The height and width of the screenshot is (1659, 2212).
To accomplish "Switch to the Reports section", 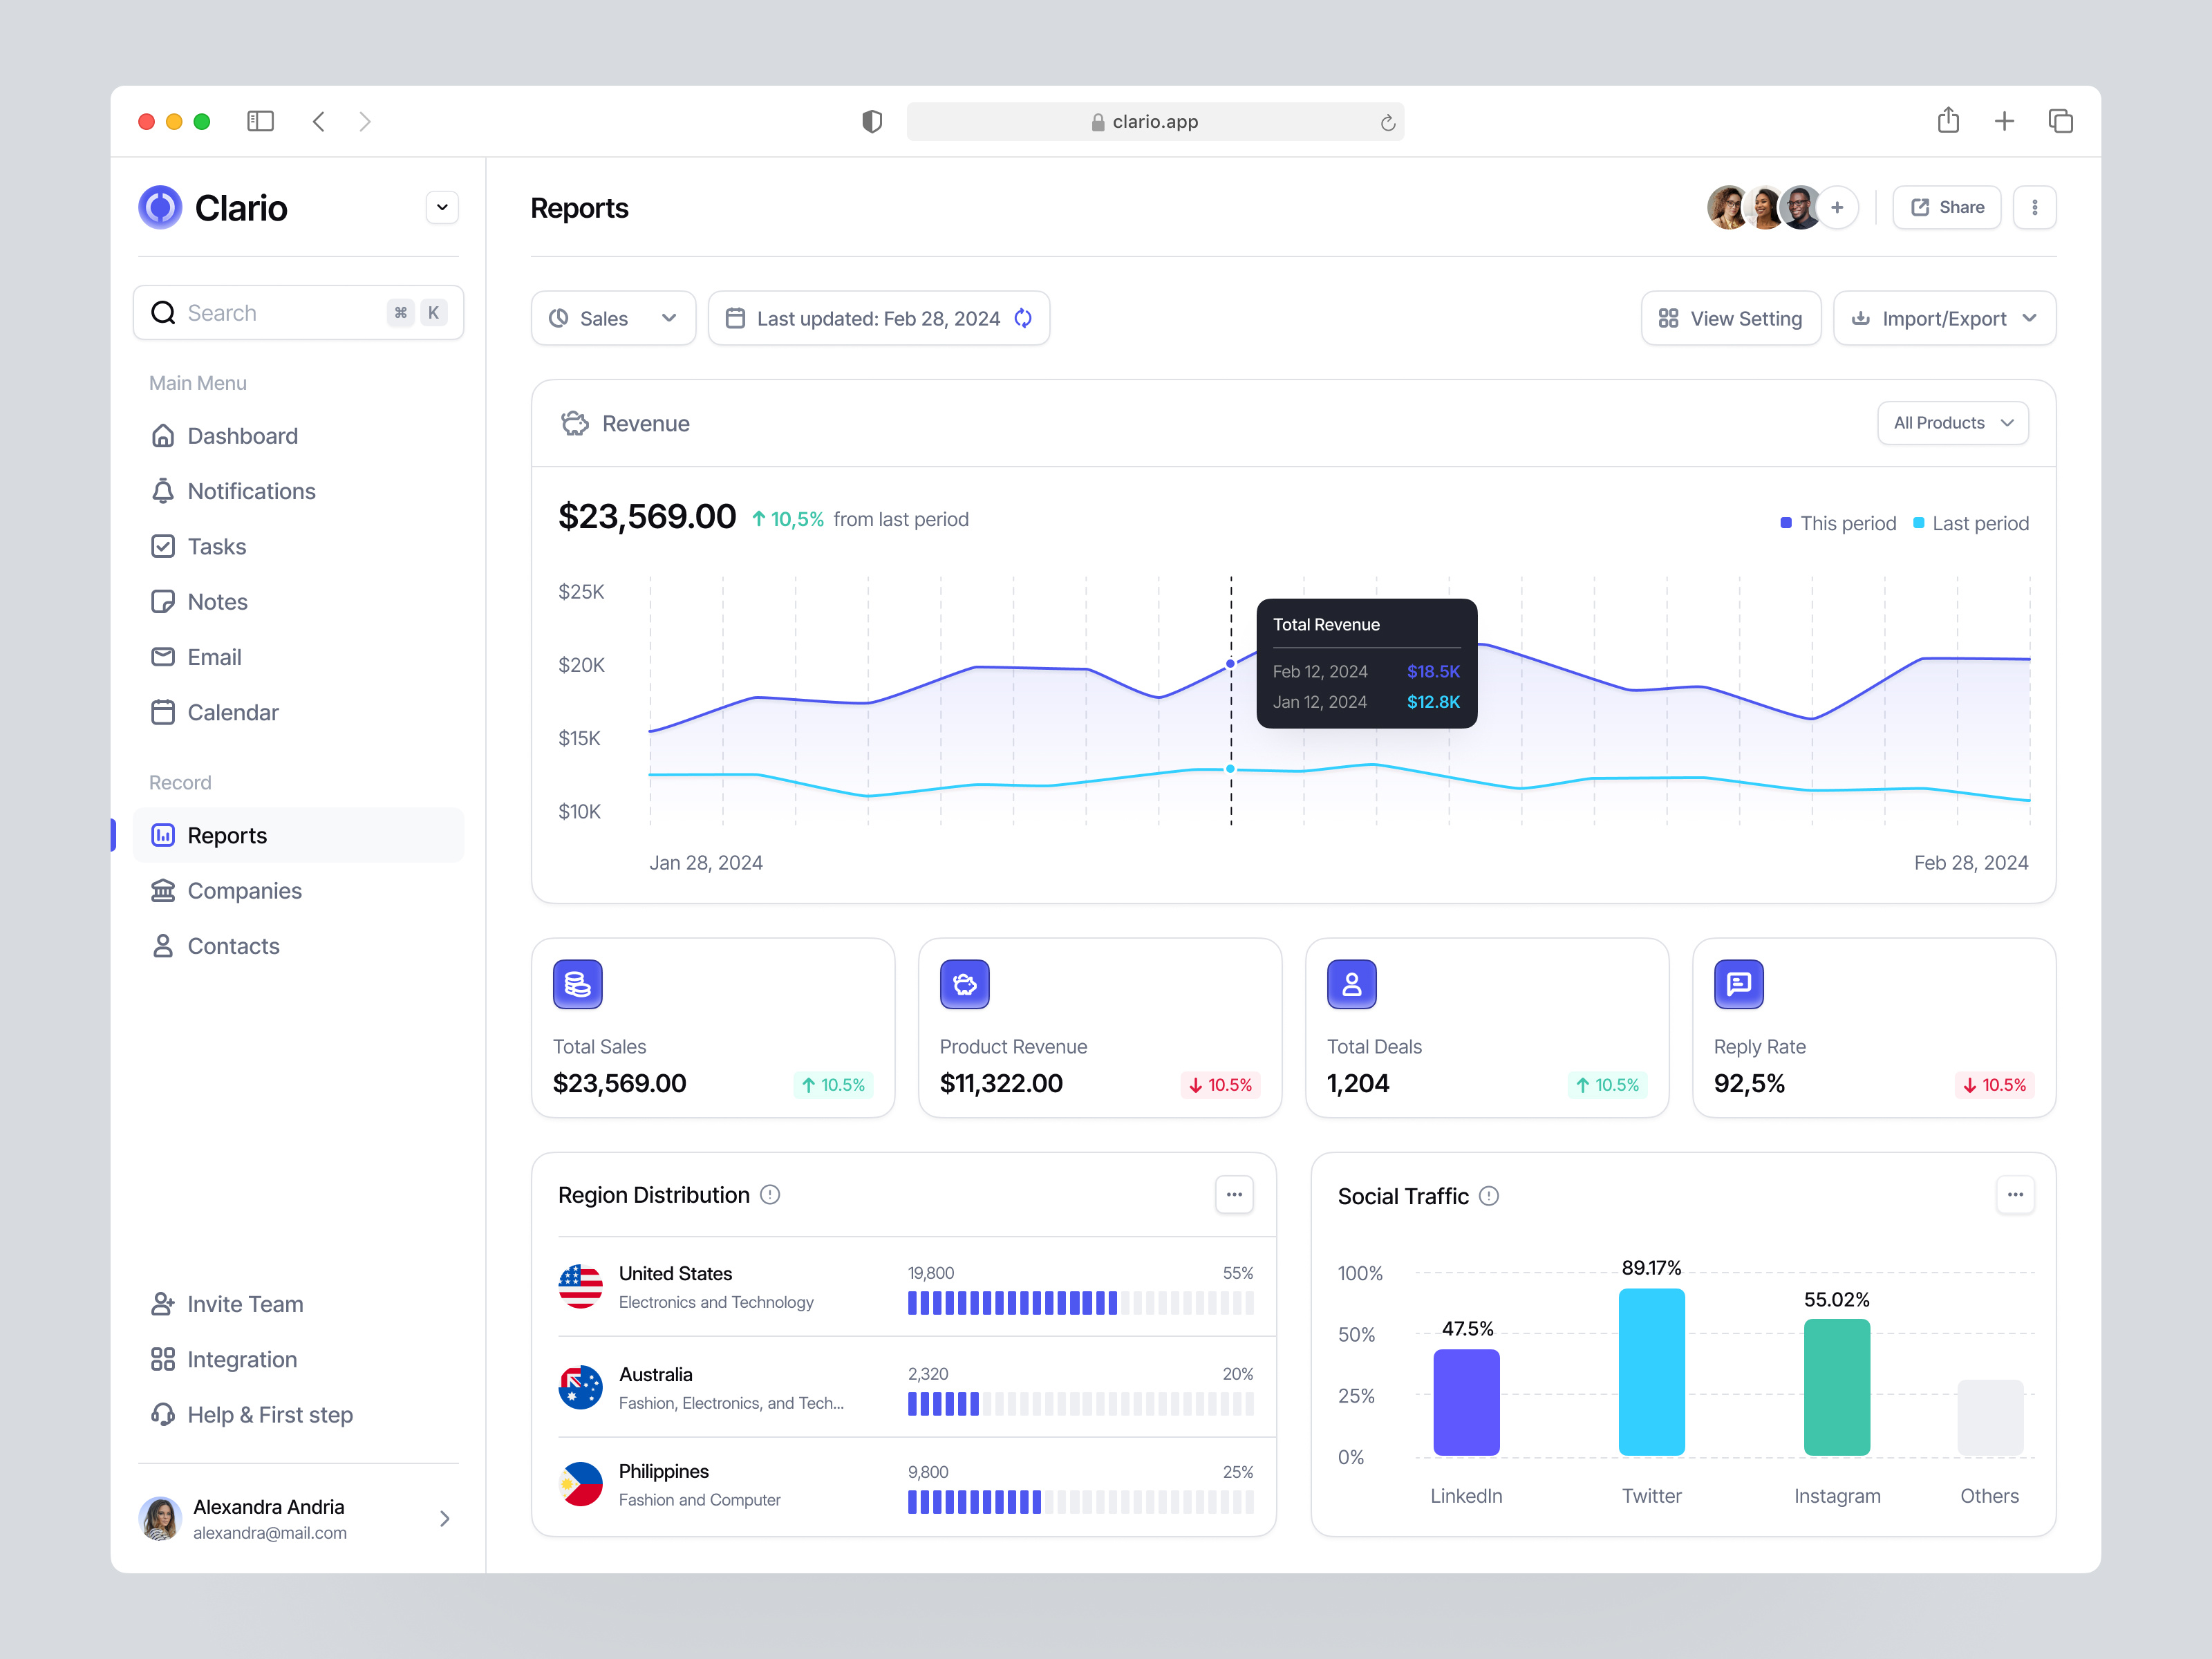I will (227, 835).
